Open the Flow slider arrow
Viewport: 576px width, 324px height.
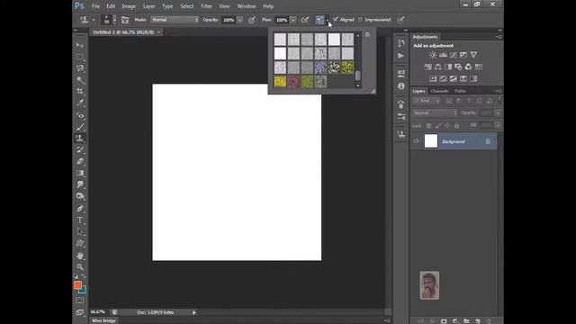coord(292,20)
